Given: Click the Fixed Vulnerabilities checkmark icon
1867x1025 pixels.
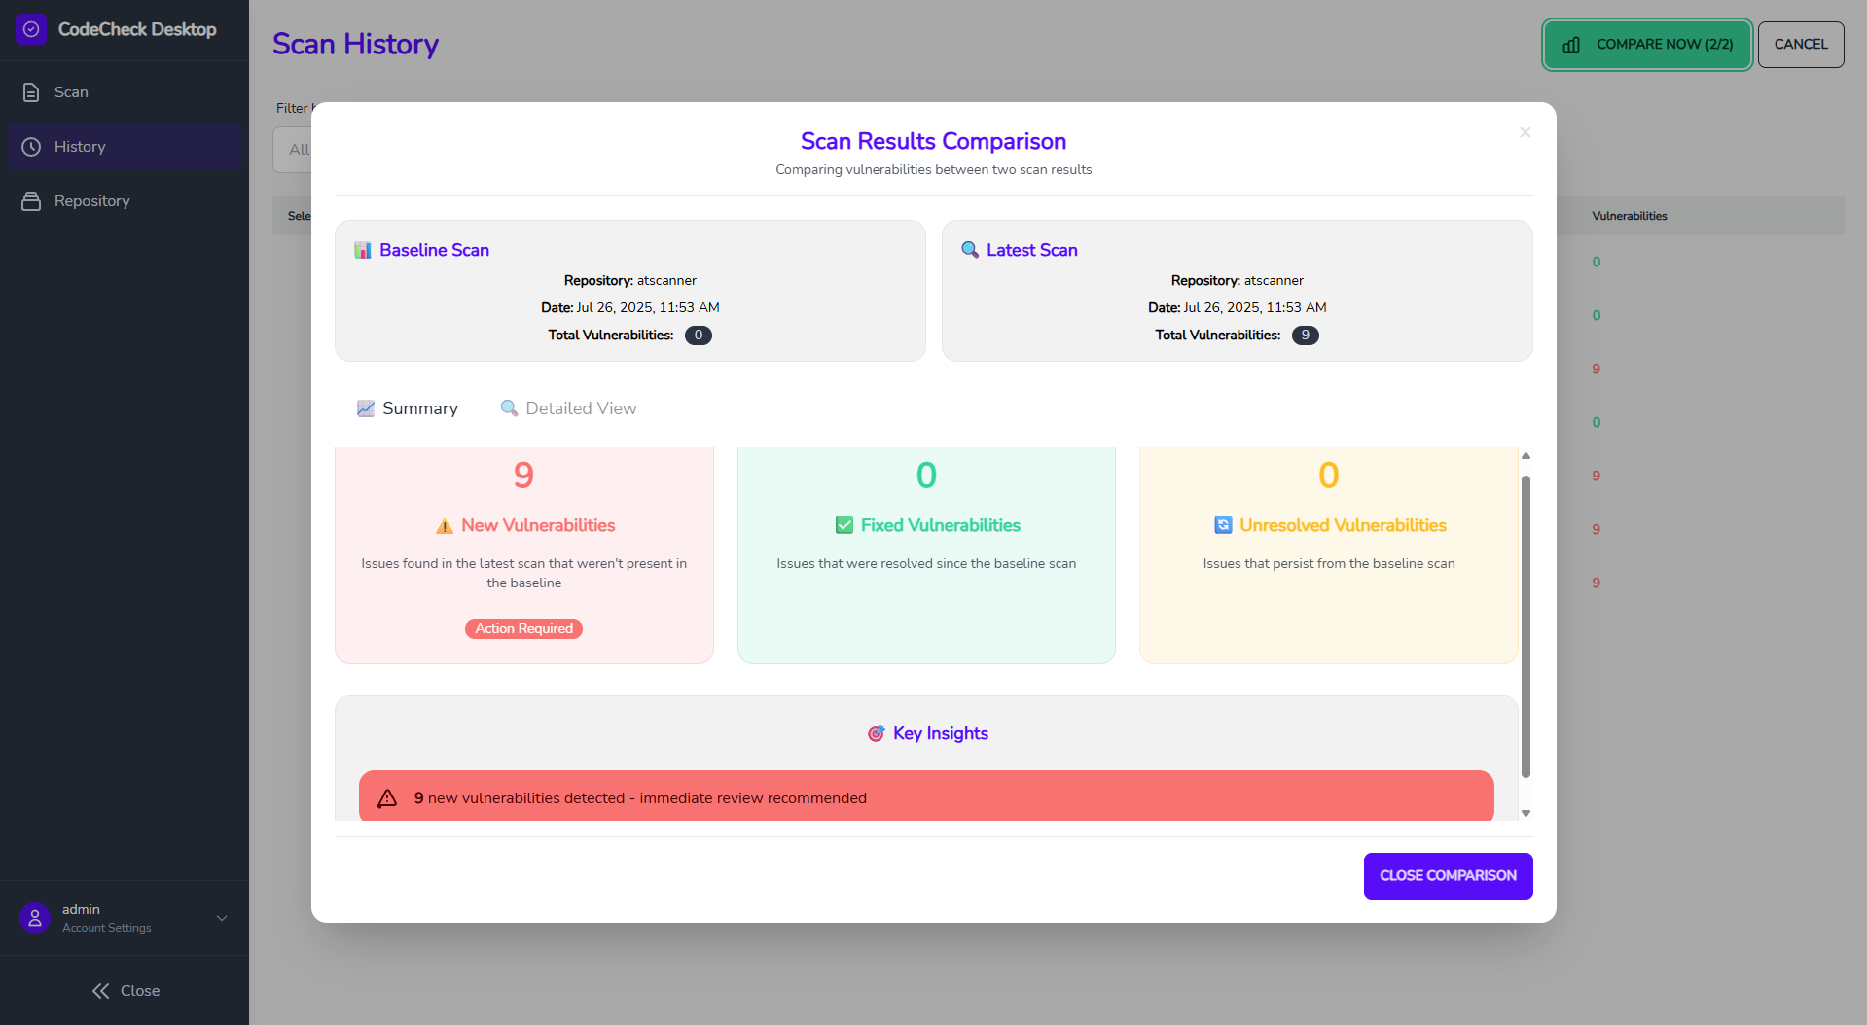Looking at the screenshot, I should (844, 525).
